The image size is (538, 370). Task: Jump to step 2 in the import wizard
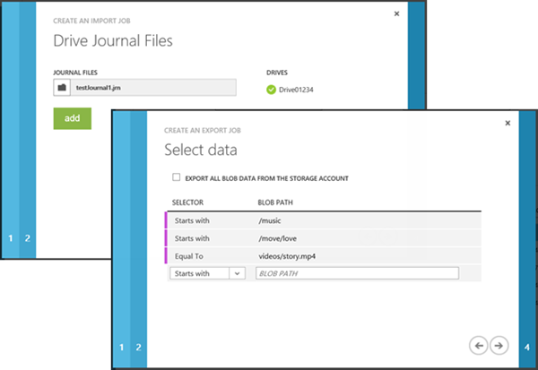[x=28, y=238]
